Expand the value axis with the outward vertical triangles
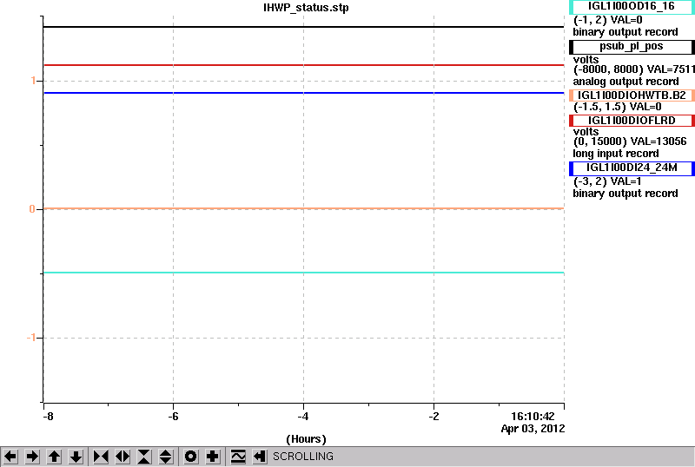 click(x=165, y=457)
